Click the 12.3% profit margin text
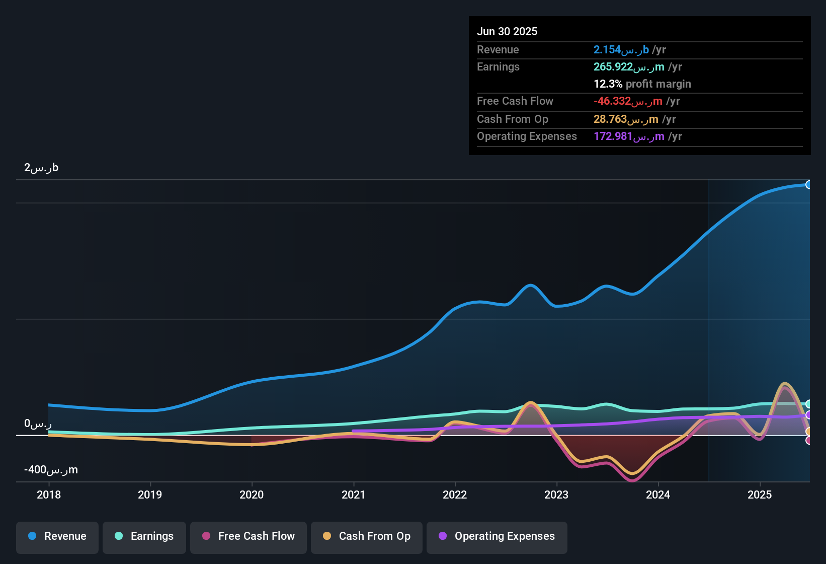The height and width of the screenshot is (564, 826). click(642, 84)
